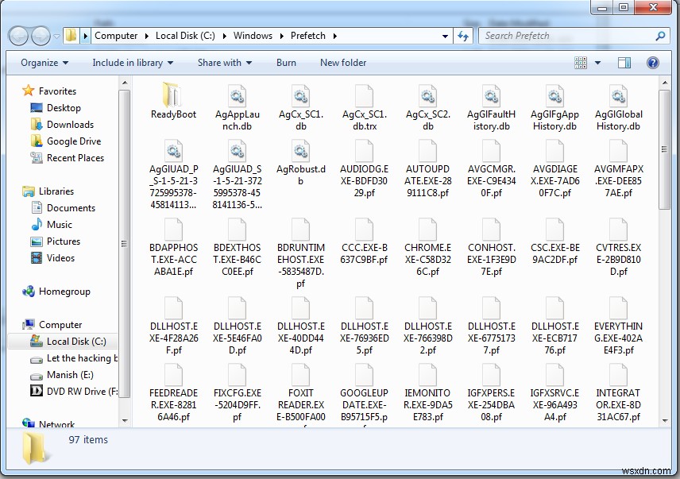Open the view options dropdown arrow

coord(597,63)
